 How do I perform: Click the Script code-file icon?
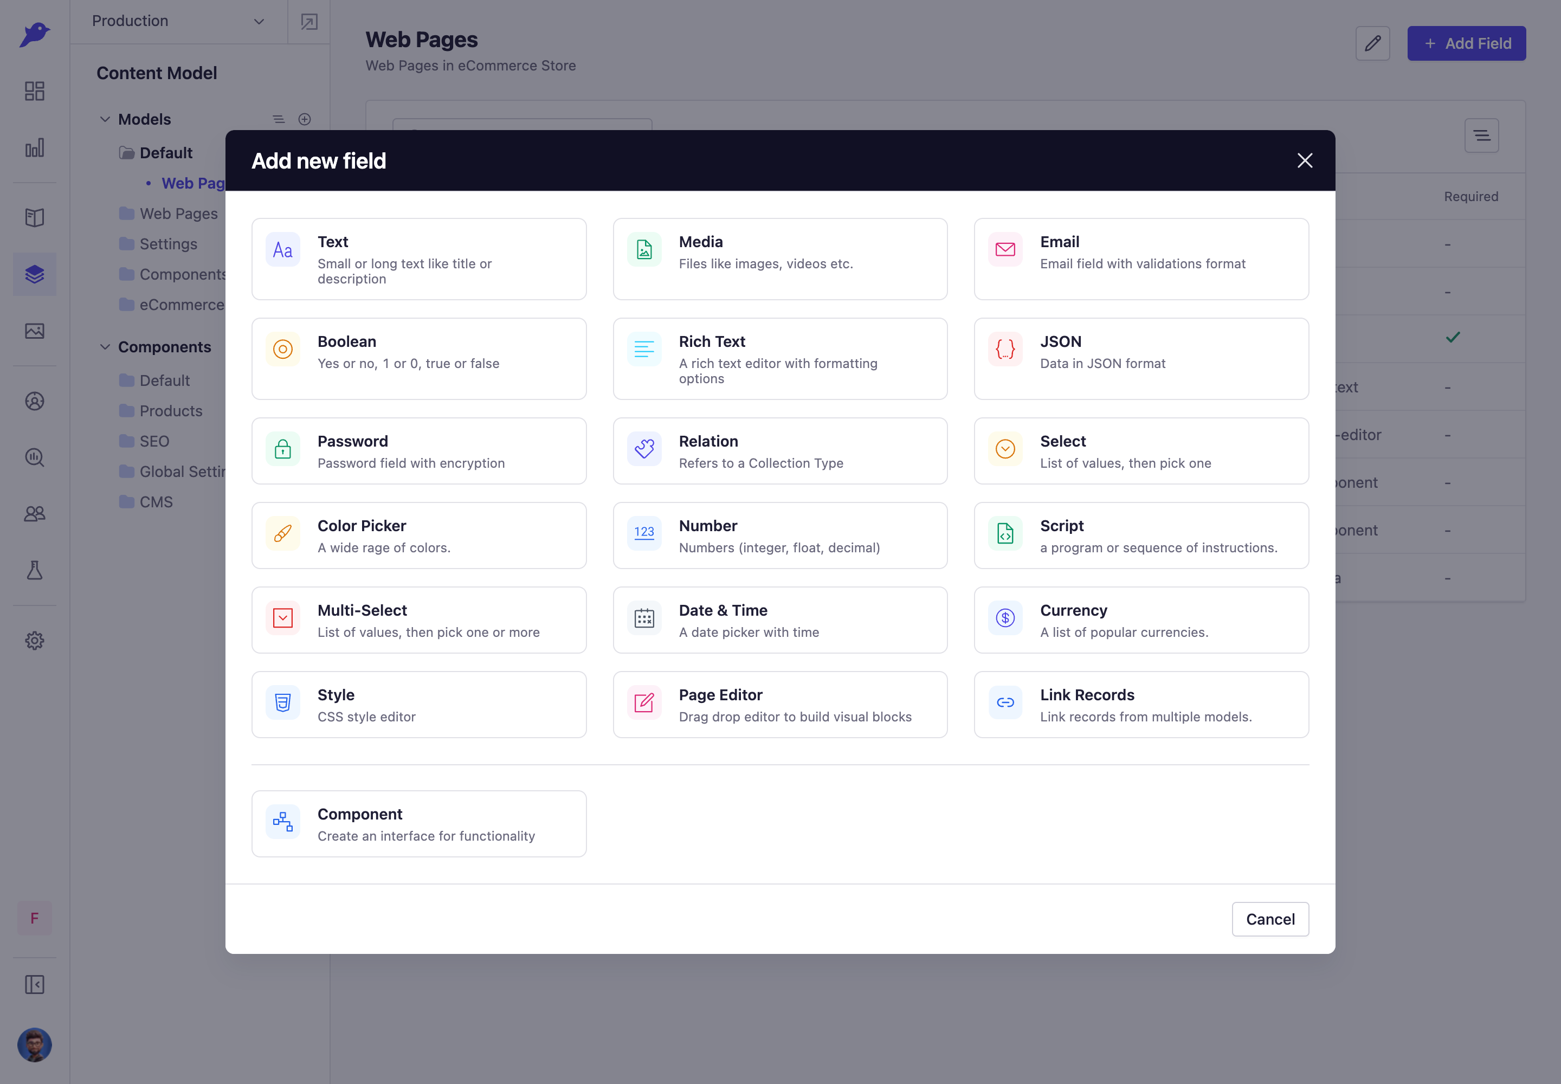1005,533
